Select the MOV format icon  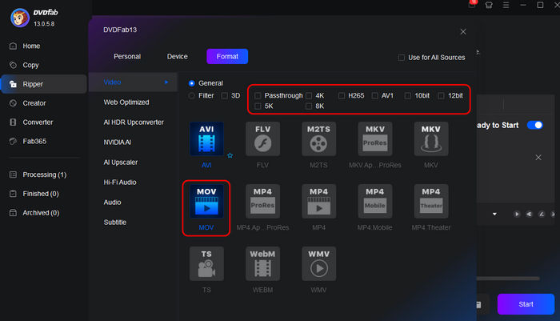(x=206, y=201)
